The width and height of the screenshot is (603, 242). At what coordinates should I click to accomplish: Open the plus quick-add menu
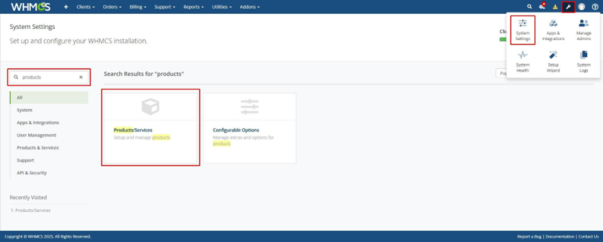tap(65, 7)
